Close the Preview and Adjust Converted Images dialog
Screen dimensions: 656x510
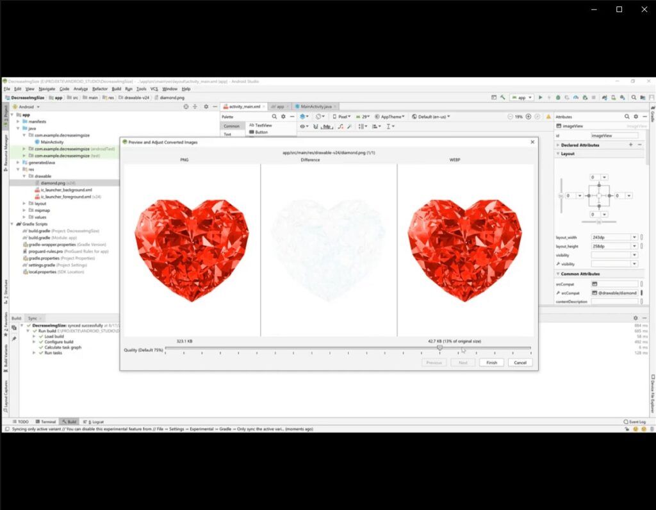point(532,142)
